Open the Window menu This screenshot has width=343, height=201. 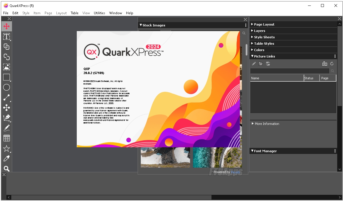click(116, 13)
